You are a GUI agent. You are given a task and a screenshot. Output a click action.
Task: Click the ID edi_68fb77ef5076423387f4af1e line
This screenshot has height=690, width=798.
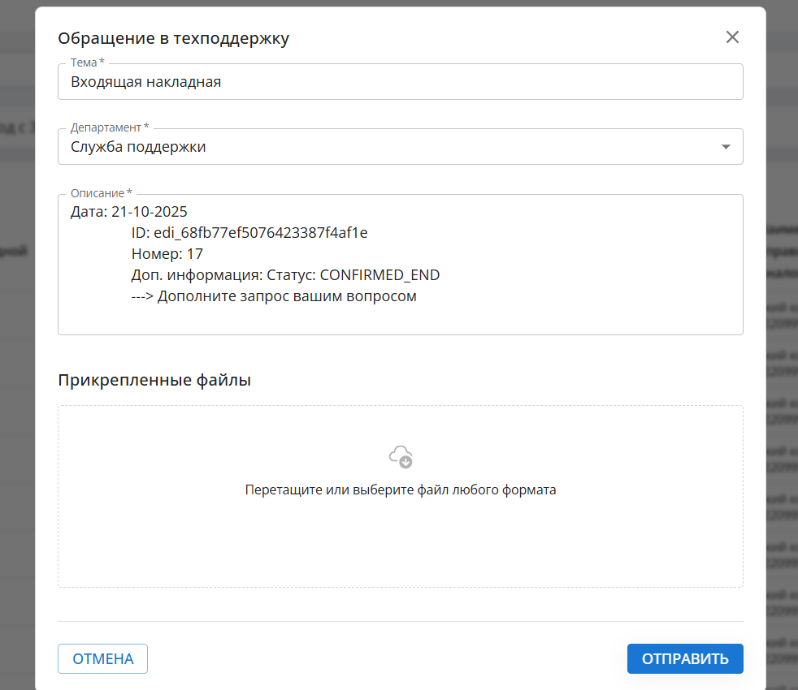pyautogui.click(x=249, y=233)
